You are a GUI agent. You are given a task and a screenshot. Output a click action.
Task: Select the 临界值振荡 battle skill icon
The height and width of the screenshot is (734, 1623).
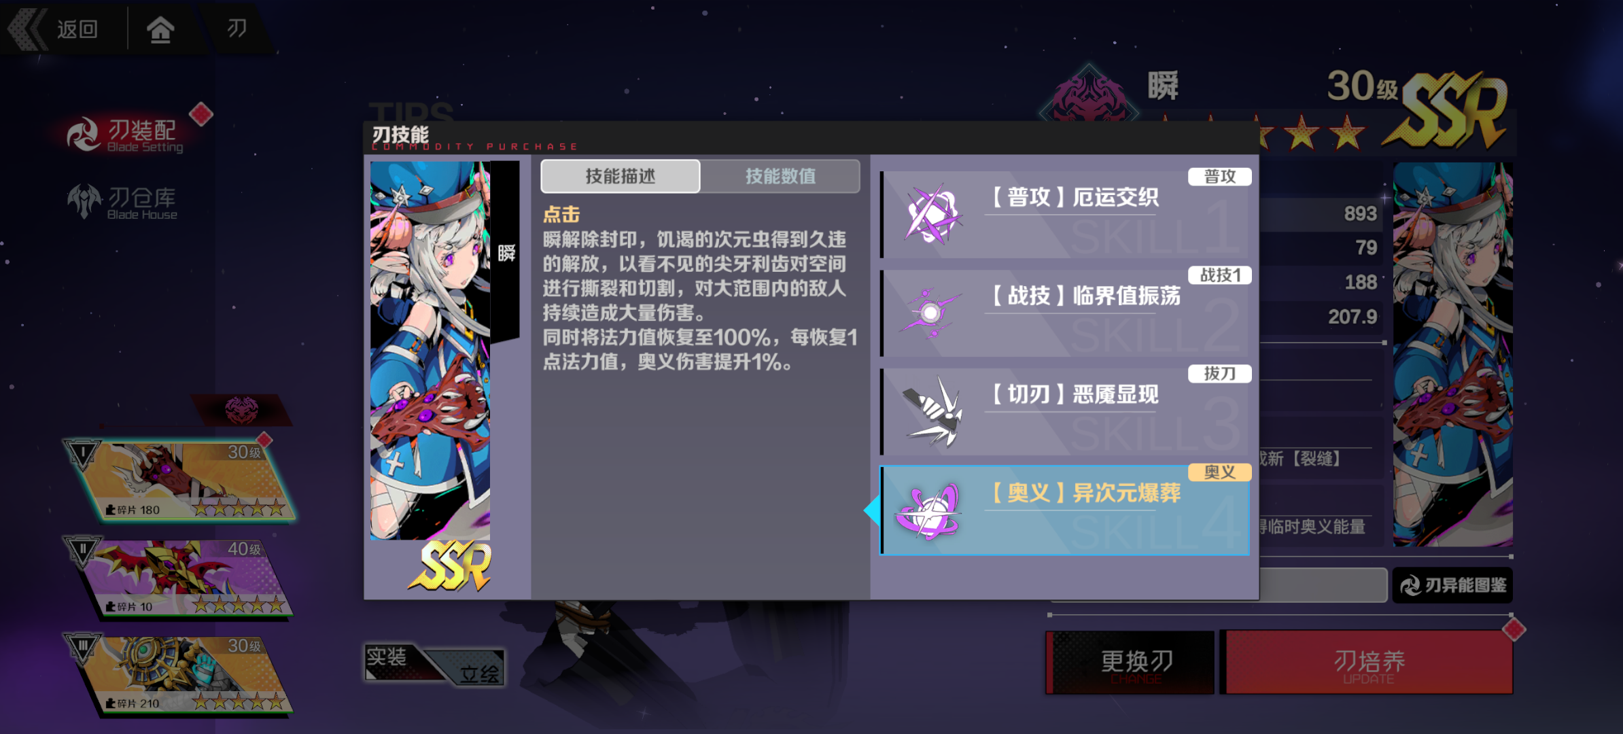(932, 313)
